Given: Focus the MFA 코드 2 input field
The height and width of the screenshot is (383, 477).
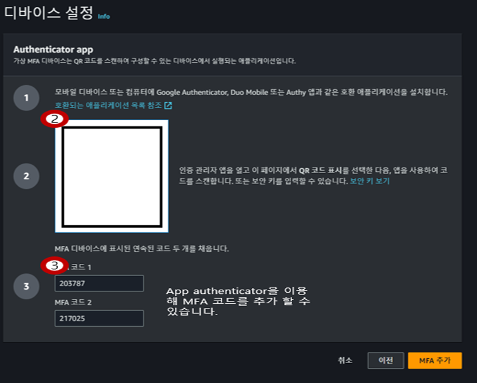Looking at the screenshot, I should [x=99, y=318].
